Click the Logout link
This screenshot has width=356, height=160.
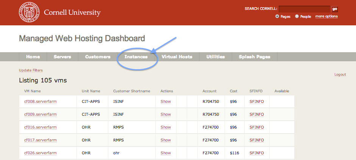pos(340,75)
